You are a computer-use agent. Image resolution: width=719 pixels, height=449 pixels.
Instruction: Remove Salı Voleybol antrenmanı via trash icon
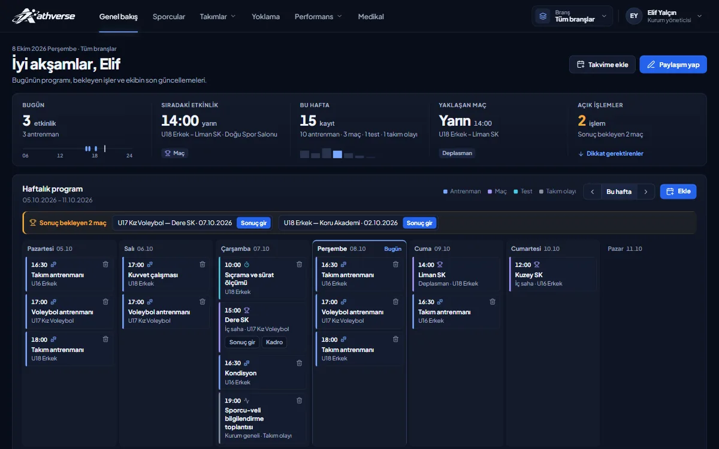coord(203,302)
